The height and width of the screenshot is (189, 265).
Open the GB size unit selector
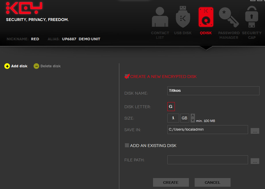184,118
